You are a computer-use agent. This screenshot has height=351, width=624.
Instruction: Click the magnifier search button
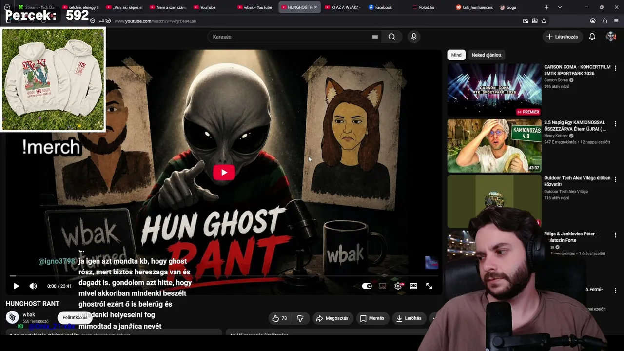(x=392, y=37)
